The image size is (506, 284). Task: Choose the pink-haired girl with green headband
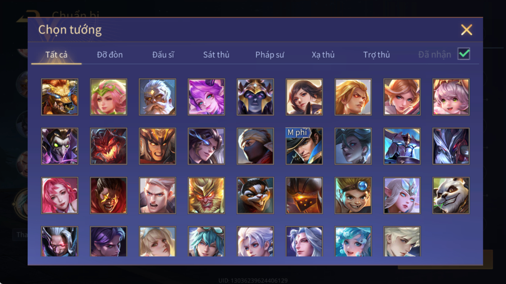[109, 97]
